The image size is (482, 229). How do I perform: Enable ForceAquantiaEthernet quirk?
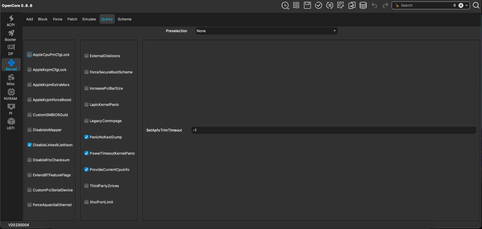30,205
